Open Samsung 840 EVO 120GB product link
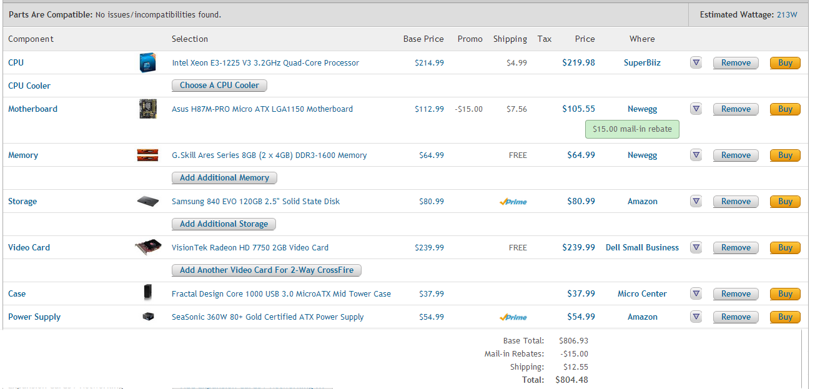The image size is (815, 389). point(256,201)
